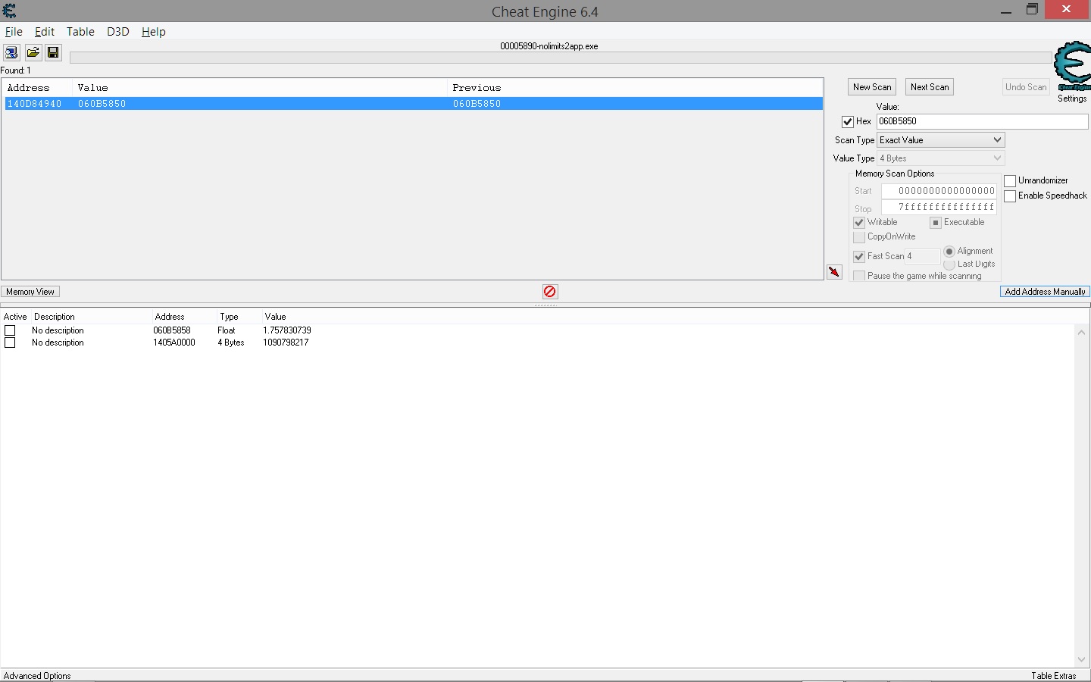This screenshot has width=1091, height=682.
Task: Click the address list scroll down arrow
Action: 1081,660
